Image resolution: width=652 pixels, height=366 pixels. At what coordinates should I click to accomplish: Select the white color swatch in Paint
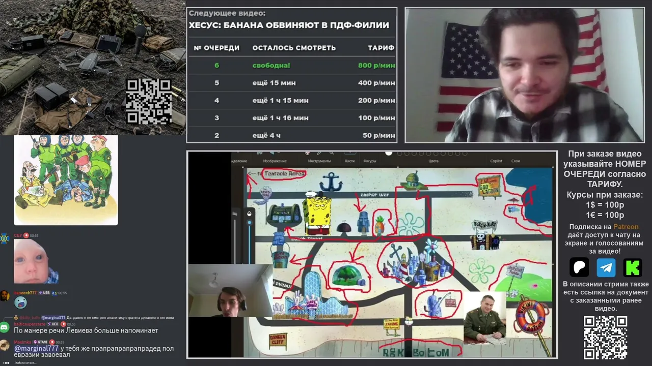pyautogui.click(x=389, y=153)
